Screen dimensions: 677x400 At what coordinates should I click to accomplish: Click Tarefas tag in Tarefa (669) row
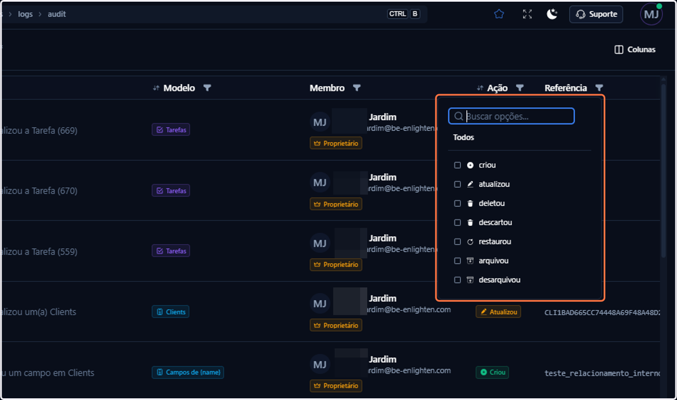171,130
